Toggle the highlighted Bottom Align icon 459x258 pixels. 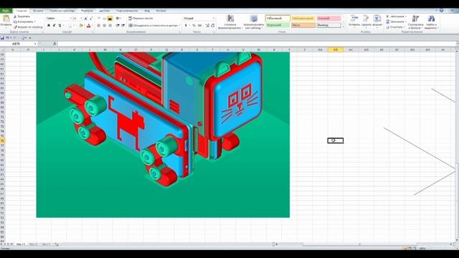(x=110, y=19)
